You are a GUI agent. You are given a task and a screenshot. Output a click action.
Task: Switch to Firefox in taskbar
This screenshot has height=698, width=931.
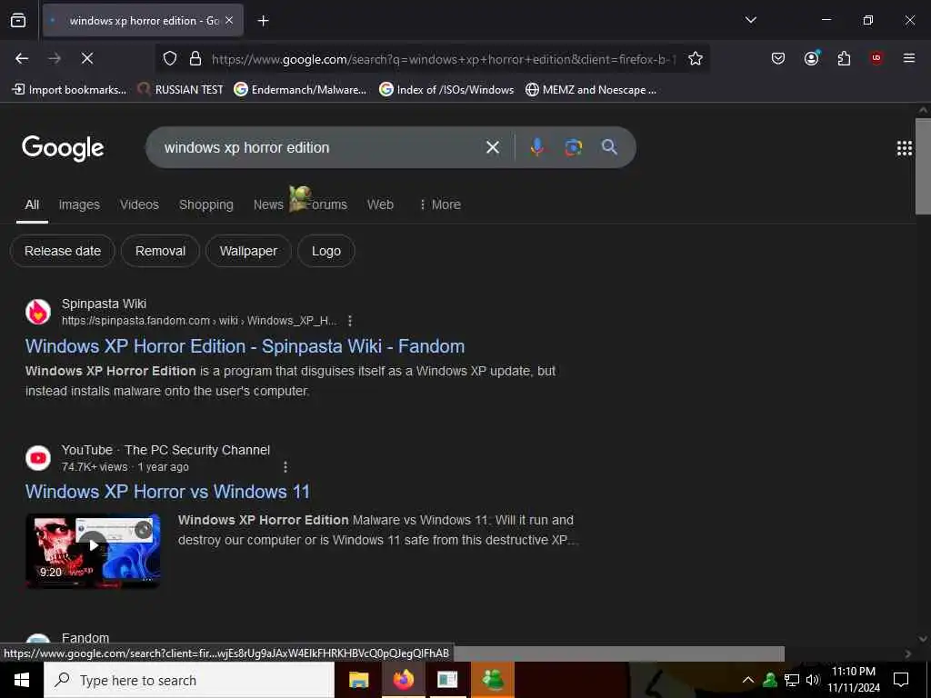pos(403,680)
